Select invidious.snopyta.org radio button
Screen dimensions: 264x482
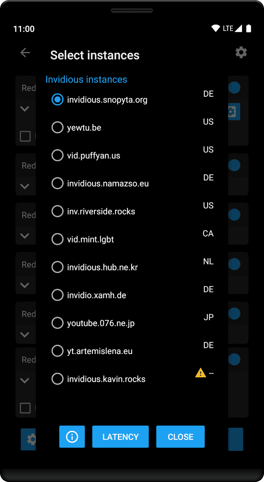[x=57, y=100]
